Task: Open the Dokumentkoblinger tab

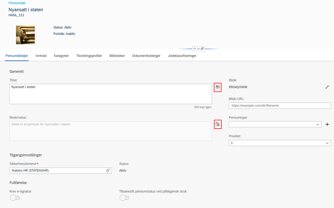Action: [147, 56]
